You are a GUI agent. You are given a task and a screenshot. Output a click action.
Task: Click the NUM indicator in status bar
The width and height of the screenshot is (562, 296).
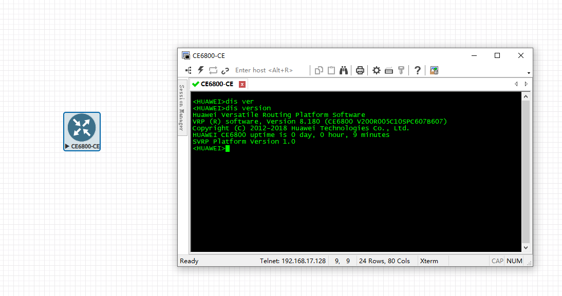(x=514, y=261)
